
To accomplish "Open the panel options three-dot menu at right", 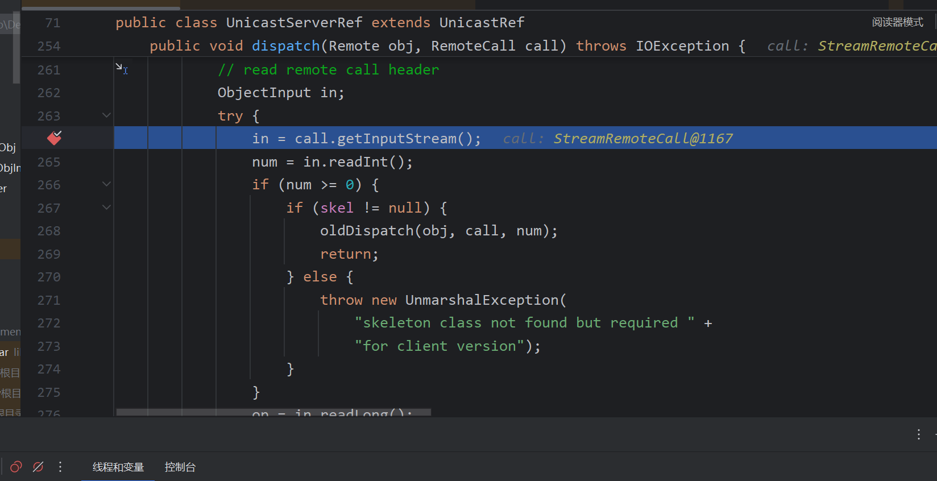I will 919,434.
